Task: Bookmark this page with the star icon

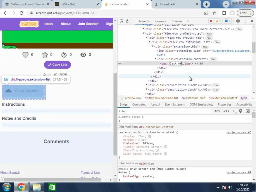Action: pyautogui.click(x=214, y=13)
